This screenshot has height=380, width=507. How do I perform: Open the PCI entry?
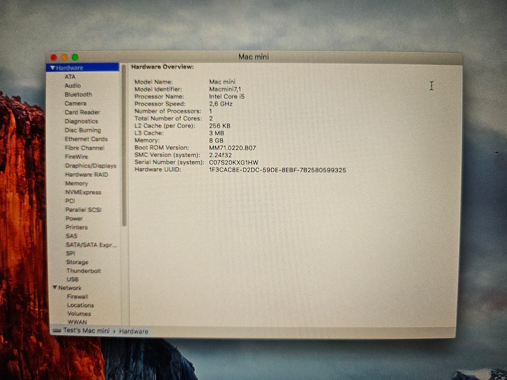click(x=70, y=201)
